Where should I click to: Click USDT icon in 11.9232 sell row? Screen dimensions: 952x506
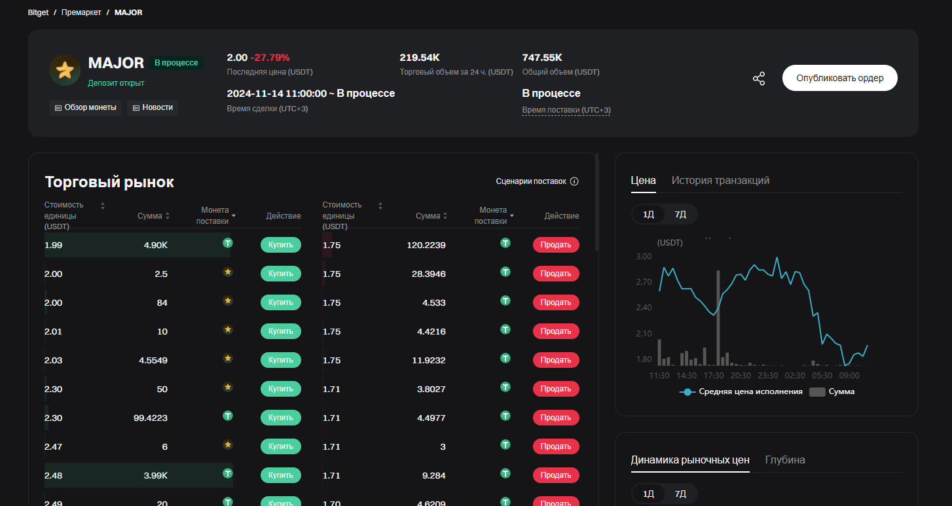(x=505, y=358)
